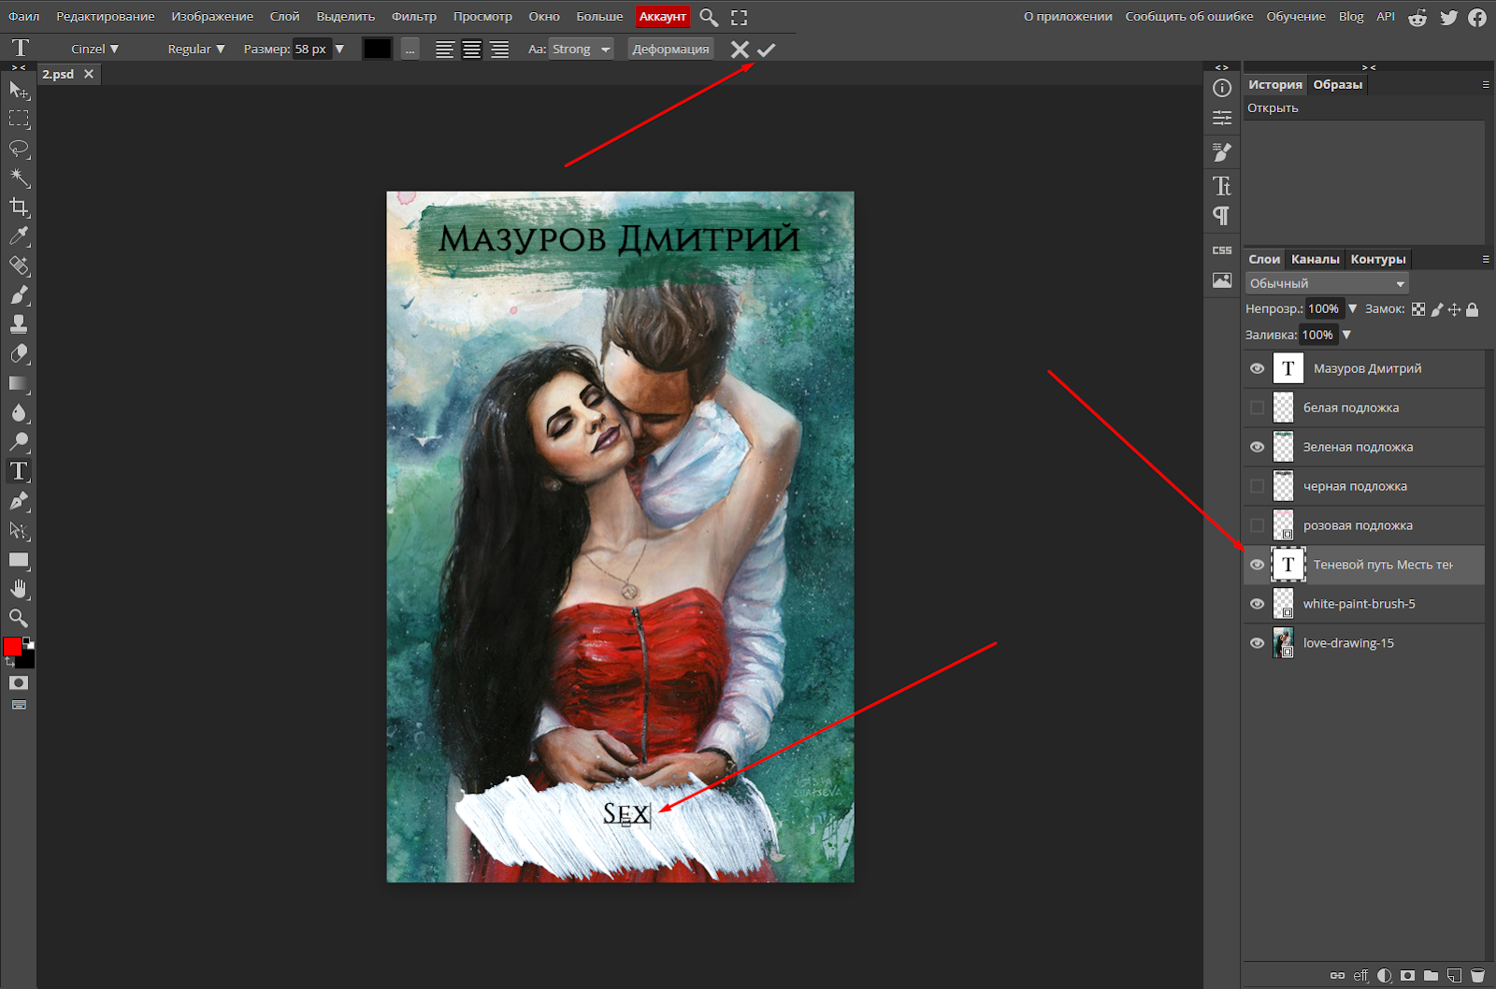Center-align the text
The image size is (1496, 989).
(472, 50)
